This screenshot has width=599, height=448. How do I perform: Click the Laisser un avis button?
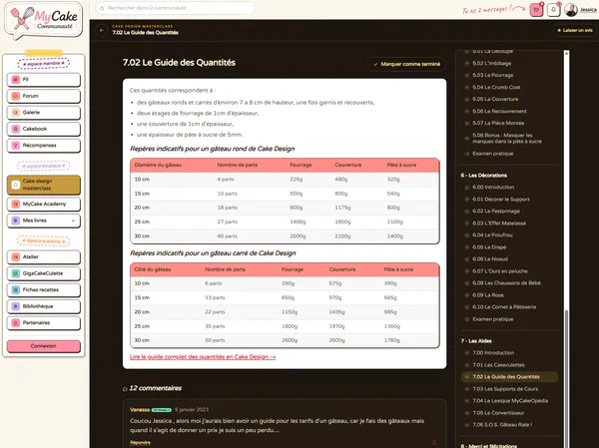(575, 30)
